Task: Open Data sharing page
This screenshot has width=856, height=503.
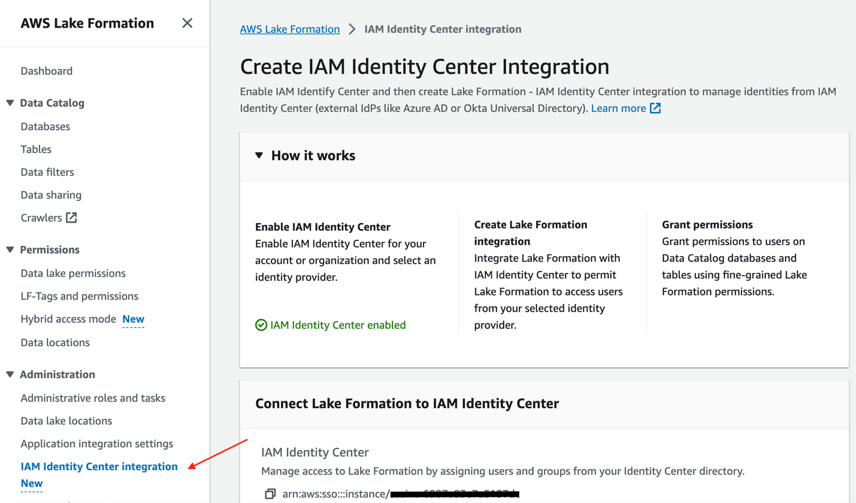Action: (51, 195)
